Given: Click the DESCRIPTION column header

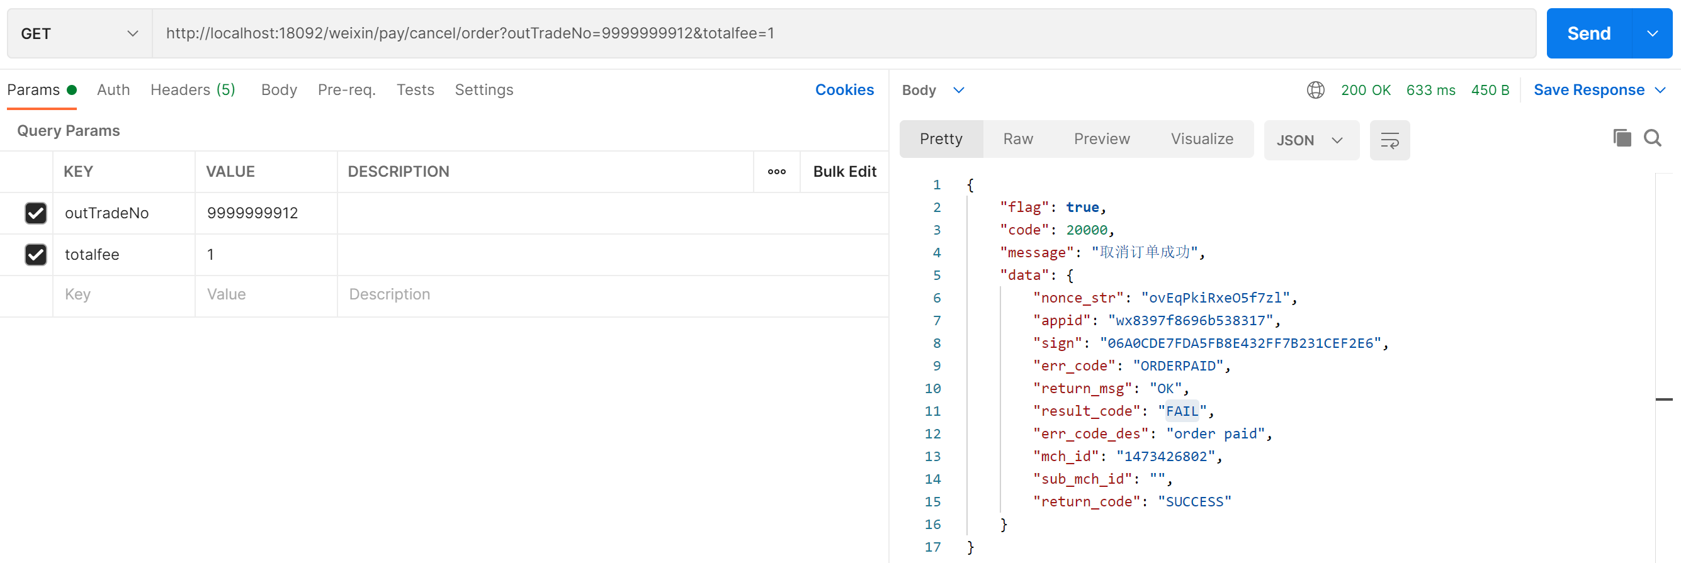Looking at the screenshot, I should [398, 172].
